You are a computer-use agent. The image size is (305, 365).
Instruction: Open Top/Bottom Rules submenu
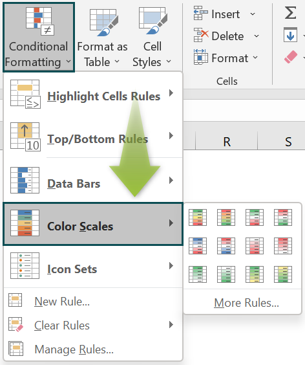click(93, 137)
